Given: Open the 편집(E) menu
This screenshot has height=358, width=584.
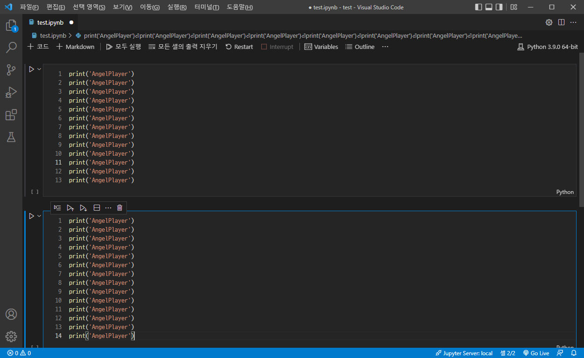Looking at the screenshot, I should pyautogui.click(x=56, y=7).
